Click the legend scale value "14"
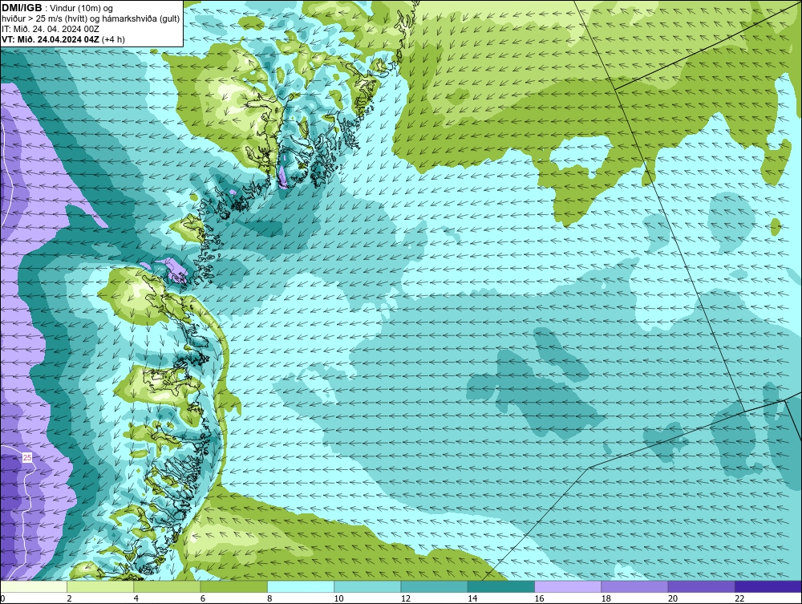The image size is (802, 604). pos(472,599)
